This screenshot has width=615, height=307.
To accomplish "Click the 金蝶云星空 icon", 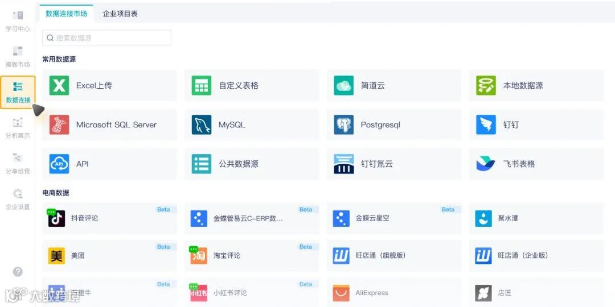I will click(341, 218).
